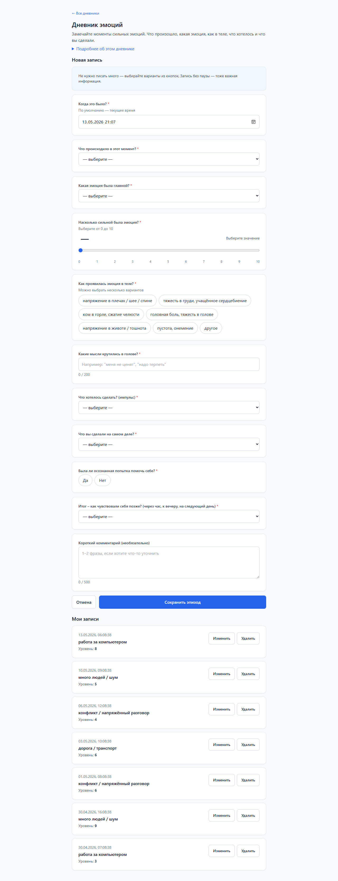Go back via '← Все дневники' link
This screenshot has width=338, height=881.
pos(86,13)
